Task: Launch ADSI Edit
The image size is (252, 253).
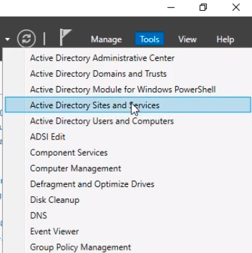Action: point(128,137)
